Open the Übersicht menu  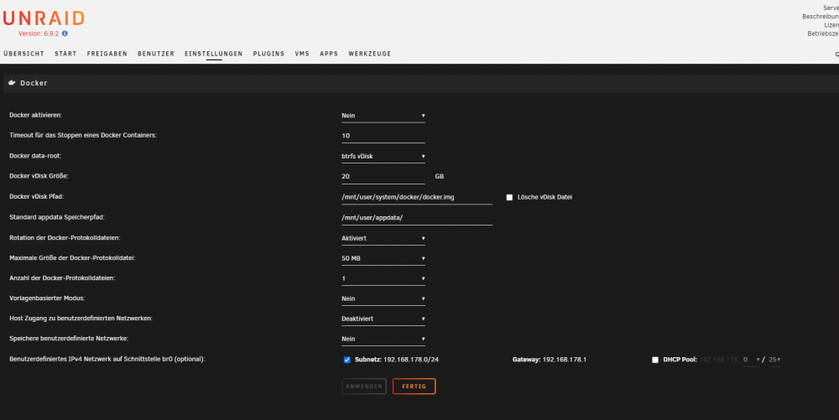(x=23, y=54)
